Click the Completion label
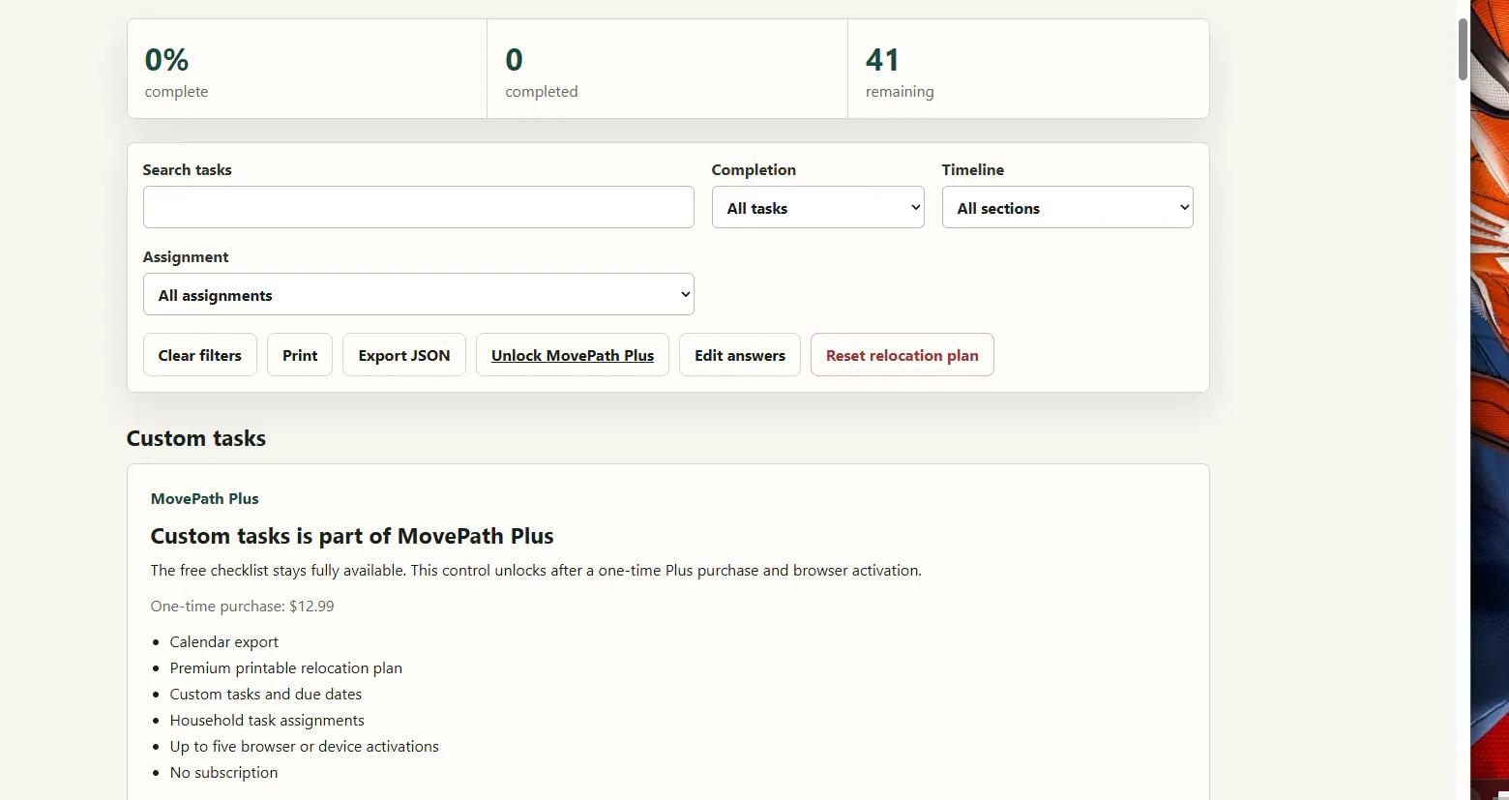 point(754,170)
